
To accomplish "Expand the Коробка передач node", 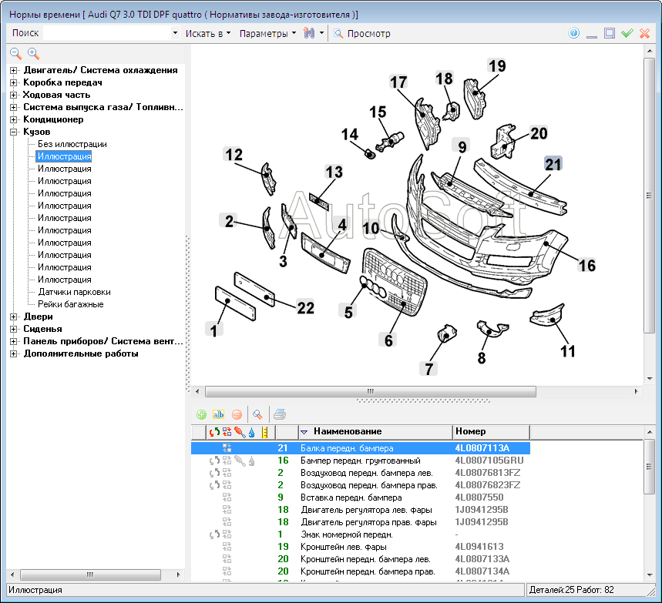I will (14, 82).
